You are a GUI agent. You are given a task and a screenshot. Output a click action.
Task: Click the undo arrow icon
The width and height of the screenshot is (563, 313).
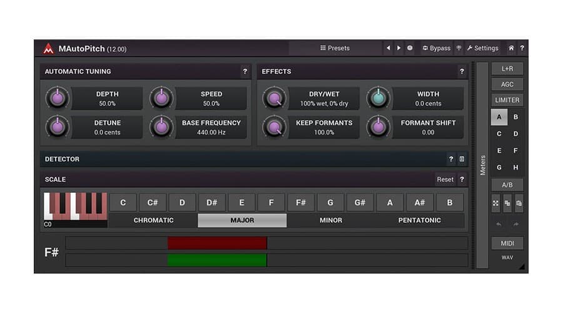499,224
